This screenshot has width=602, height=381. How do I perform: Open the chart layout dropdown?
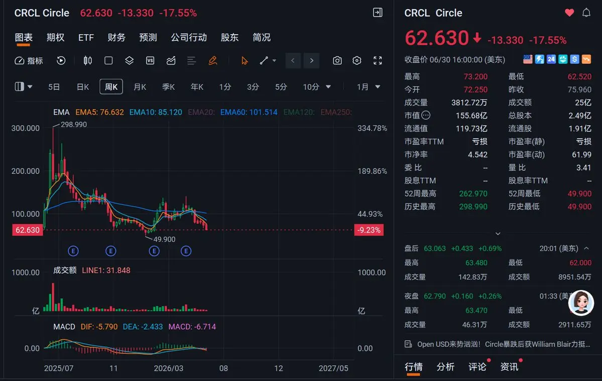coord(23,87)
